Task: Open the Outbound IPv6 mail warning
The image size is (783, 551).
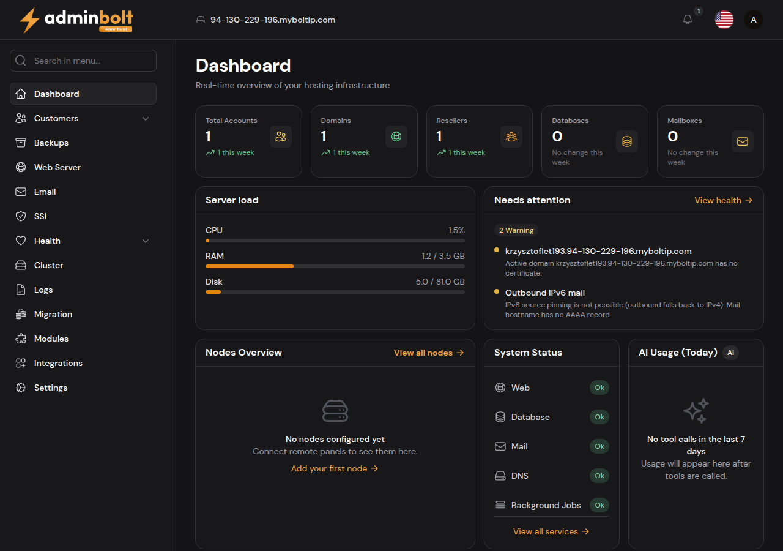Action: pyautogui.click(x=545, y=293)
